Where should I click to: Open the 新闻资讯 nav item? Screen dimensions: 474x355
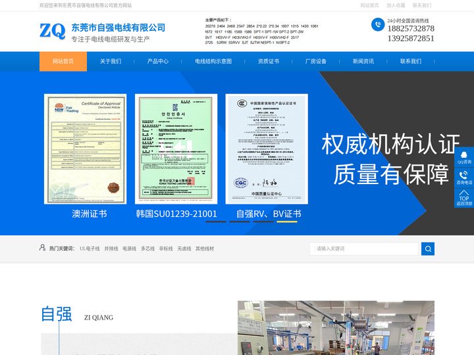click(363, 61)
